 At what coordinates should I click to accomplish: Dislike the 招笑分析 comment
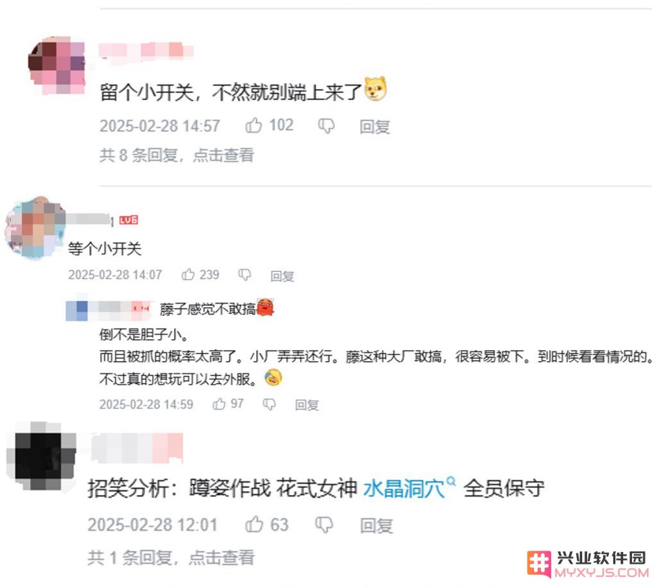[324, 525]
